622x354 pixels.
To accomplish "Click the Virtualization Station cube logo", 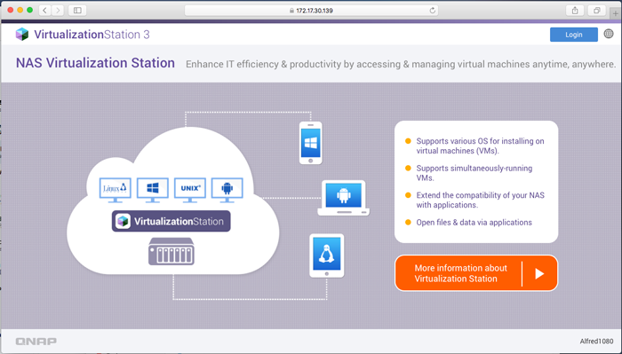I will [x=22, y=35].
